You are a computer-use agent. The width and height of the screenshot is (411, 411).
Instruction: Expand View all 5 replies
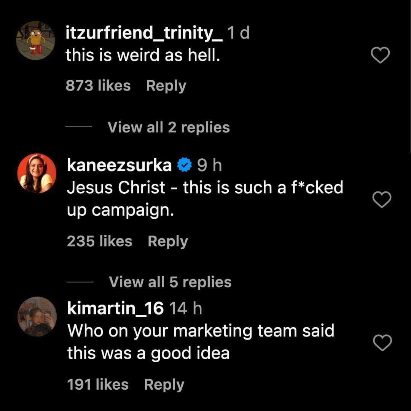[170, 282]
